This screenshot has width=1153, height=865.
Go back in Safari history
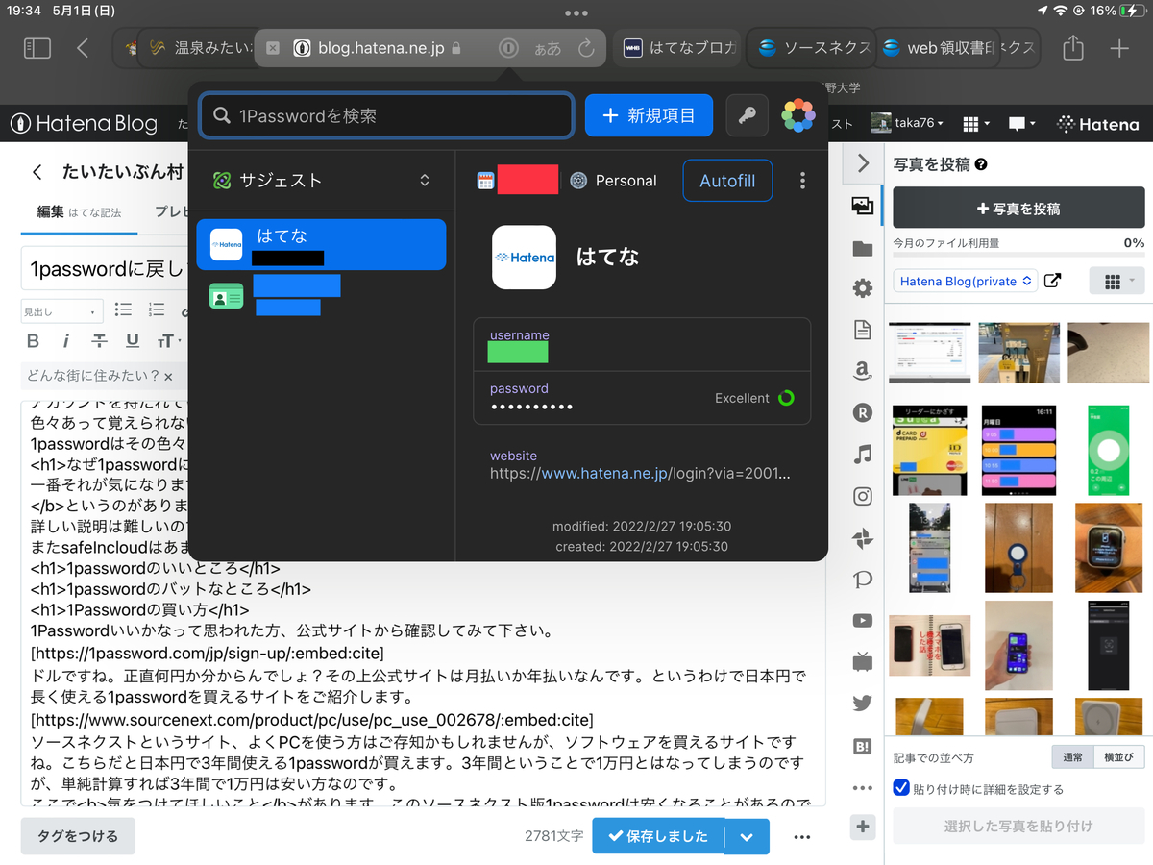(83, 48)
